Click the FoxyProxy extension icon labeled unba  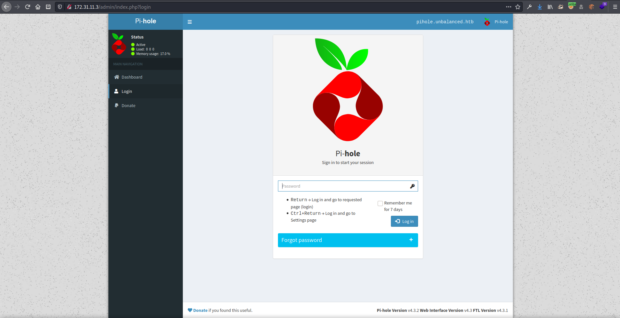point(571,6)
